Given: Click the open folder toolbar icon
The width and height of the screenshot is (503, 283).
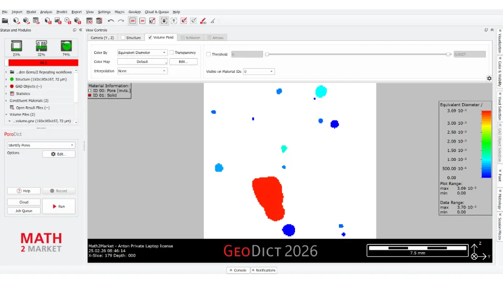Looking at the screenshot, I should (5, 21).
